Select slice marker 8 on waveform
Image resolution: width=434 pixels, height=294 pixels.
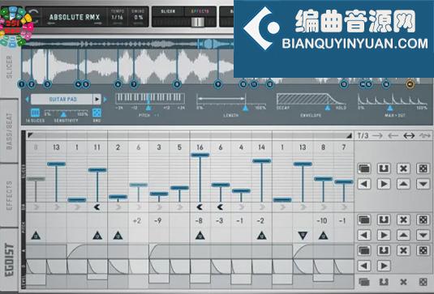click(177, 84)
